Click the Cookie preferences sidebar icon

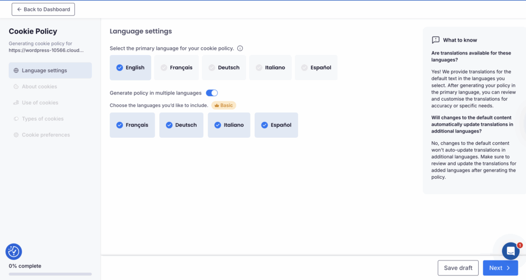(16, 135)
